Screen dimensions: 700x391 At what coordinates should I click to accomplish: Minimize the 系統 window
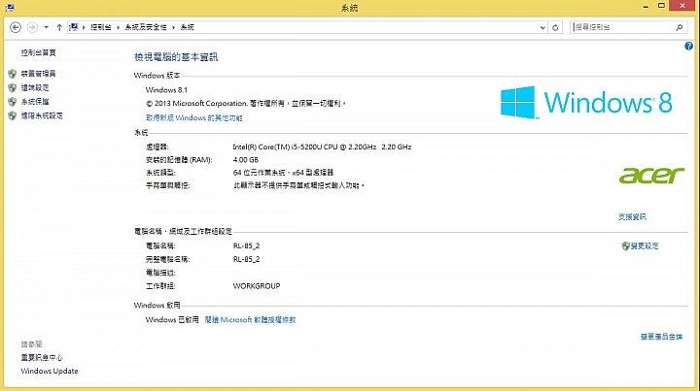pos(646,7)
